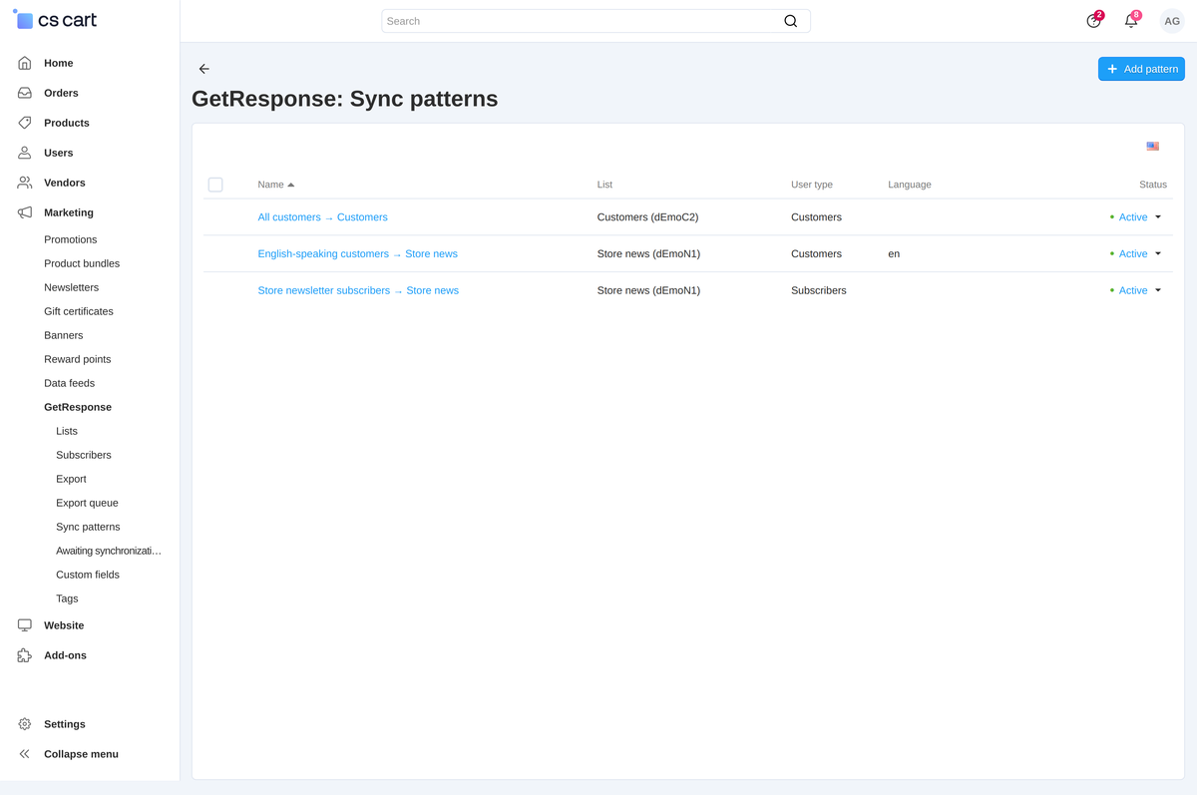Click the Vendors people icon
This screenshot has height=795, width=1197.
pyautogui.click(x=25, y=183)
